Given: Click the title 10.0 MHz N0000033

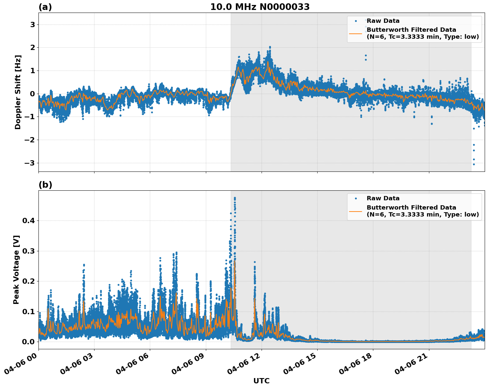Looking at the screenshot, I should click(260, 7).
